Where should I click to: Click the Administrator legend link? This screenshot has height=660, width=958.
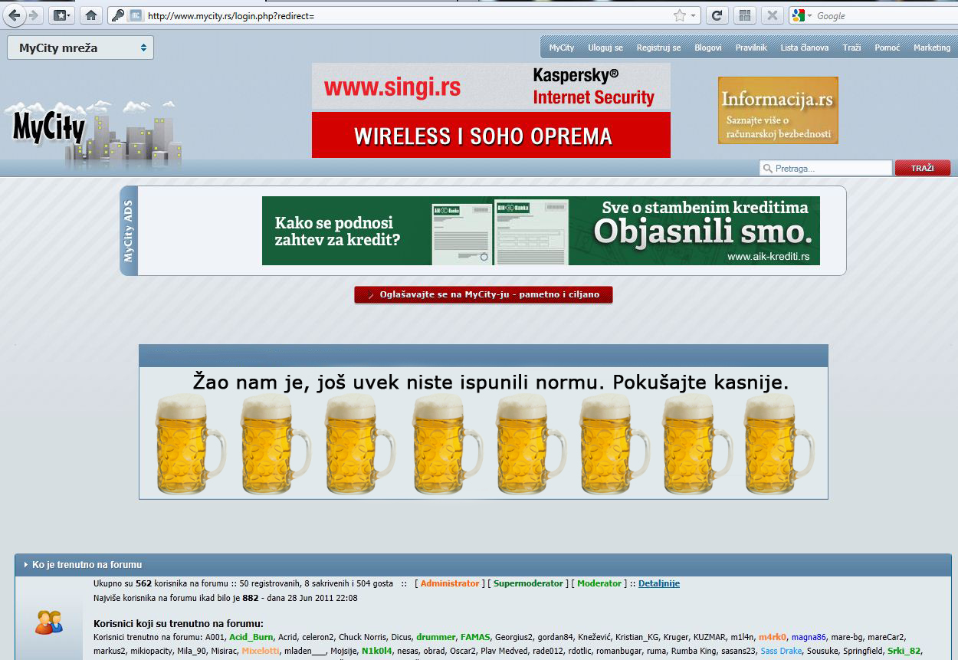tap(450, 583)
